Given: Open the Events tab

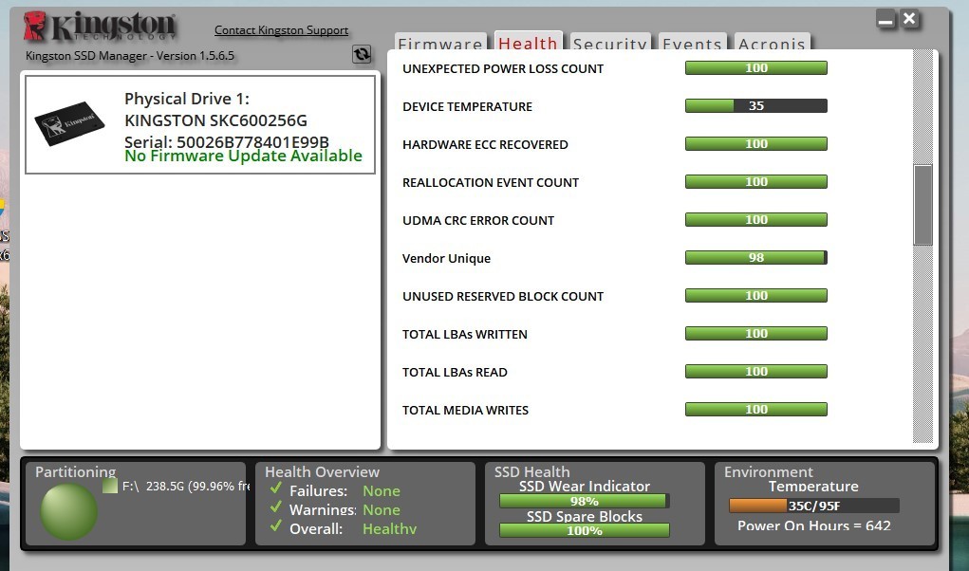Looking at the screenshot, I should [692, 42].
